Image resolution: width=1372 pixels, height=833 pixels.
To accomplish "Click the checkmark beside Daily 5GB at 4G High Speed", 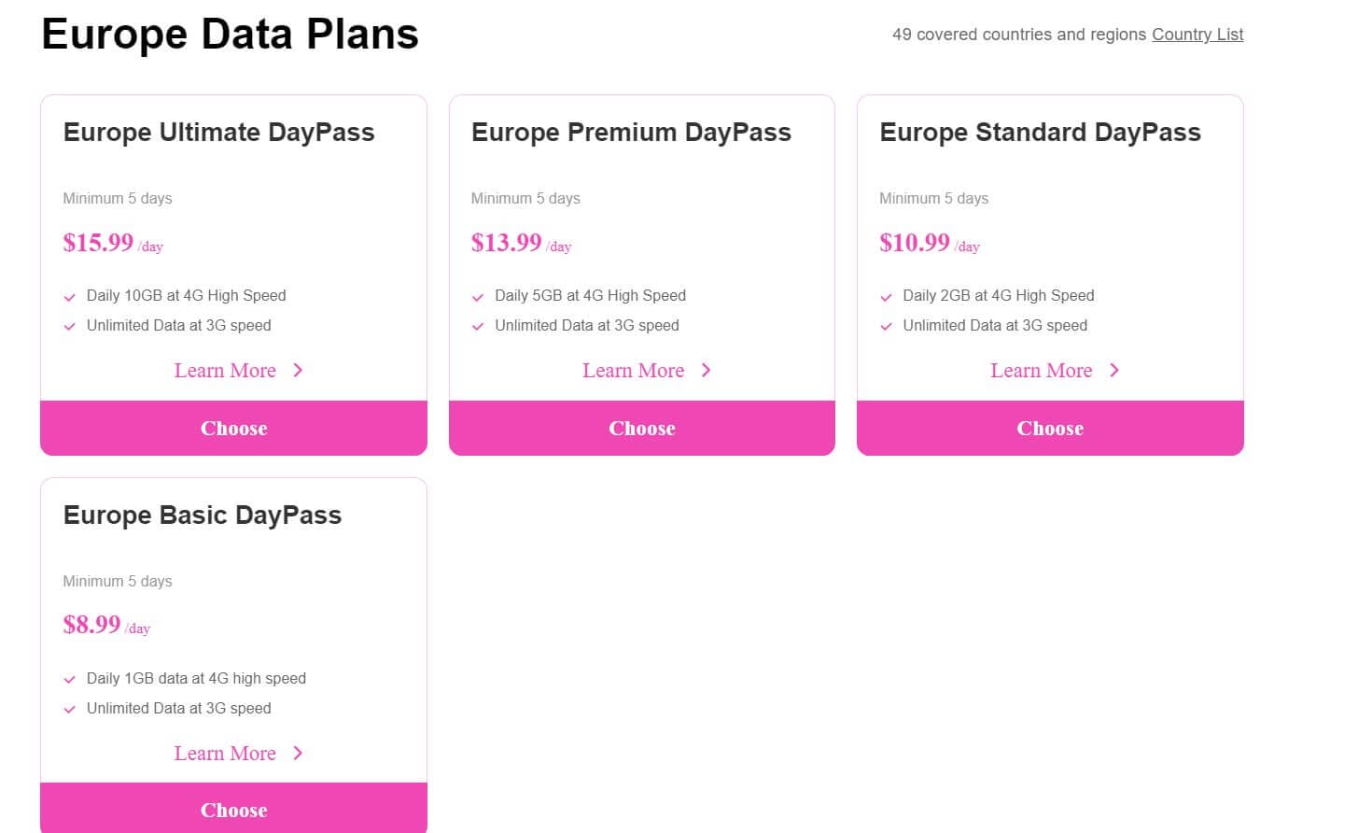I will 478,296.
